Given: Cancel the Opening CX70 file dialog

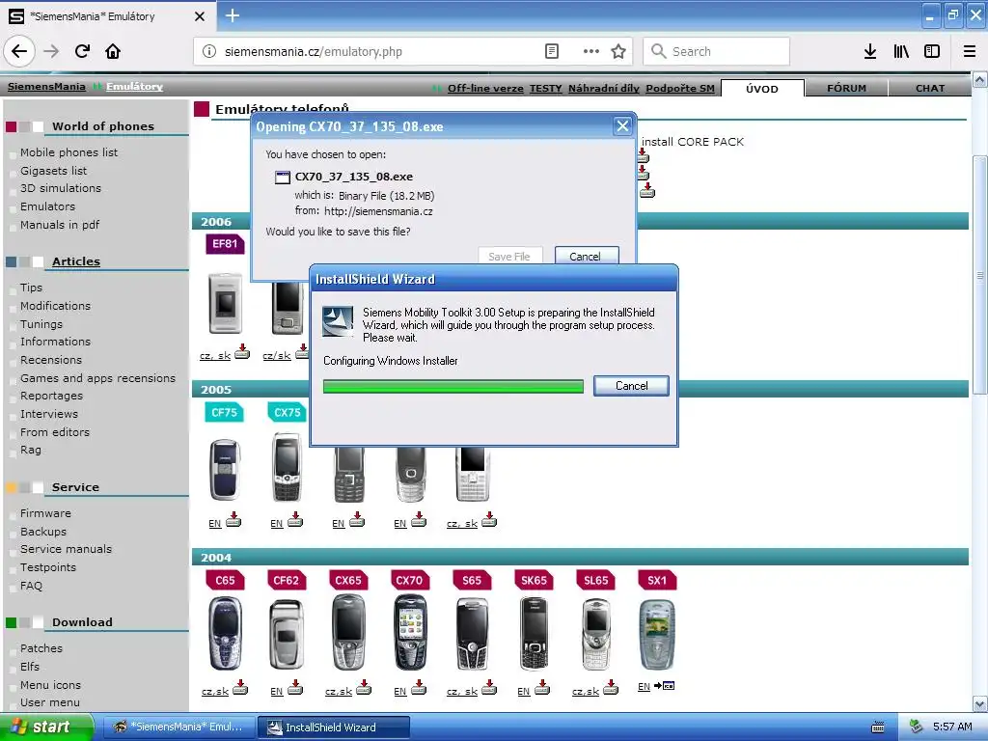Looking at the screenshot, I should 586,256.
